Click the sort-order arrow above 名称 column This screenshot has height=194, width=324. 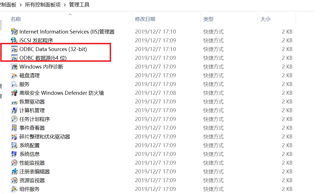click(x=70, y=14)
